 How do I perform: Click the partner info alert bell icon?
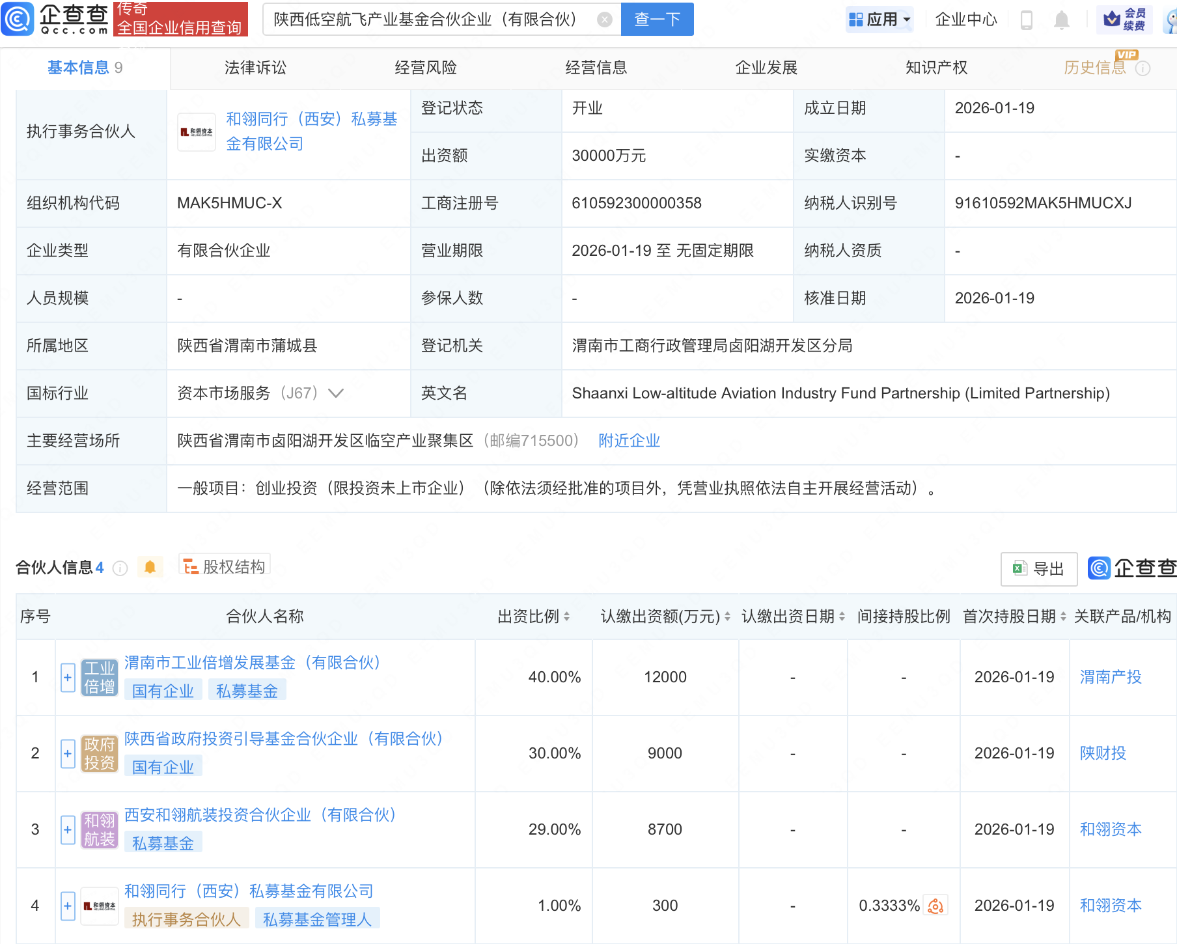tap(150, 567)
